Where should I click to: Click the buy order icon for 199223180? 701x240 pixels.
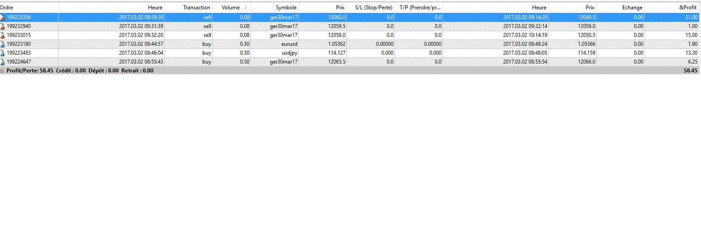pos(2,44)
